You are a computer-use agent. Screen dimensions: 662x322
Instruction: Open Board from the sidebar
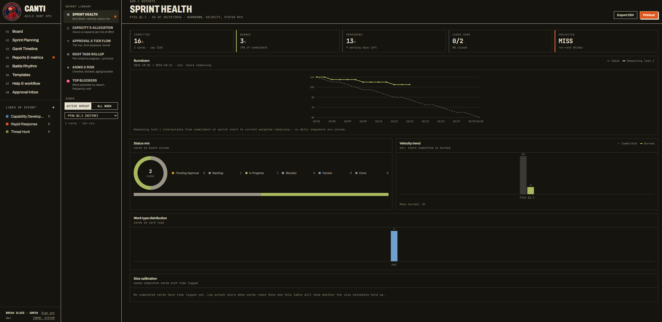[30, 31]
